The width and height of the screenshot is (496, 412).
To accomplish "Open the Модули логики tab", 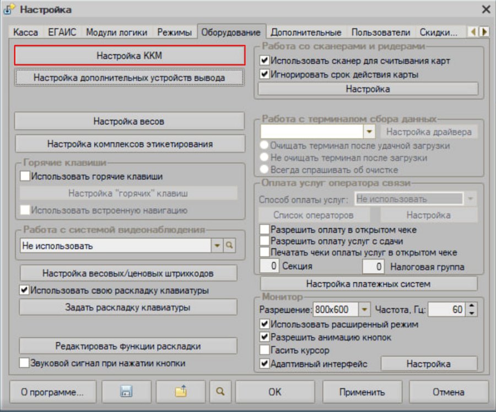I will coord(117,32).
